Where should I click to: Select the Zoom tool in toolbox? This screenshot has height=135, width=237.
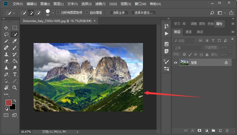(x=15, y=88)
